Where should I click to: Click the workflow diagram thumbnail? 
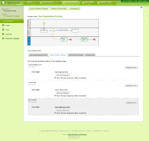63,32
